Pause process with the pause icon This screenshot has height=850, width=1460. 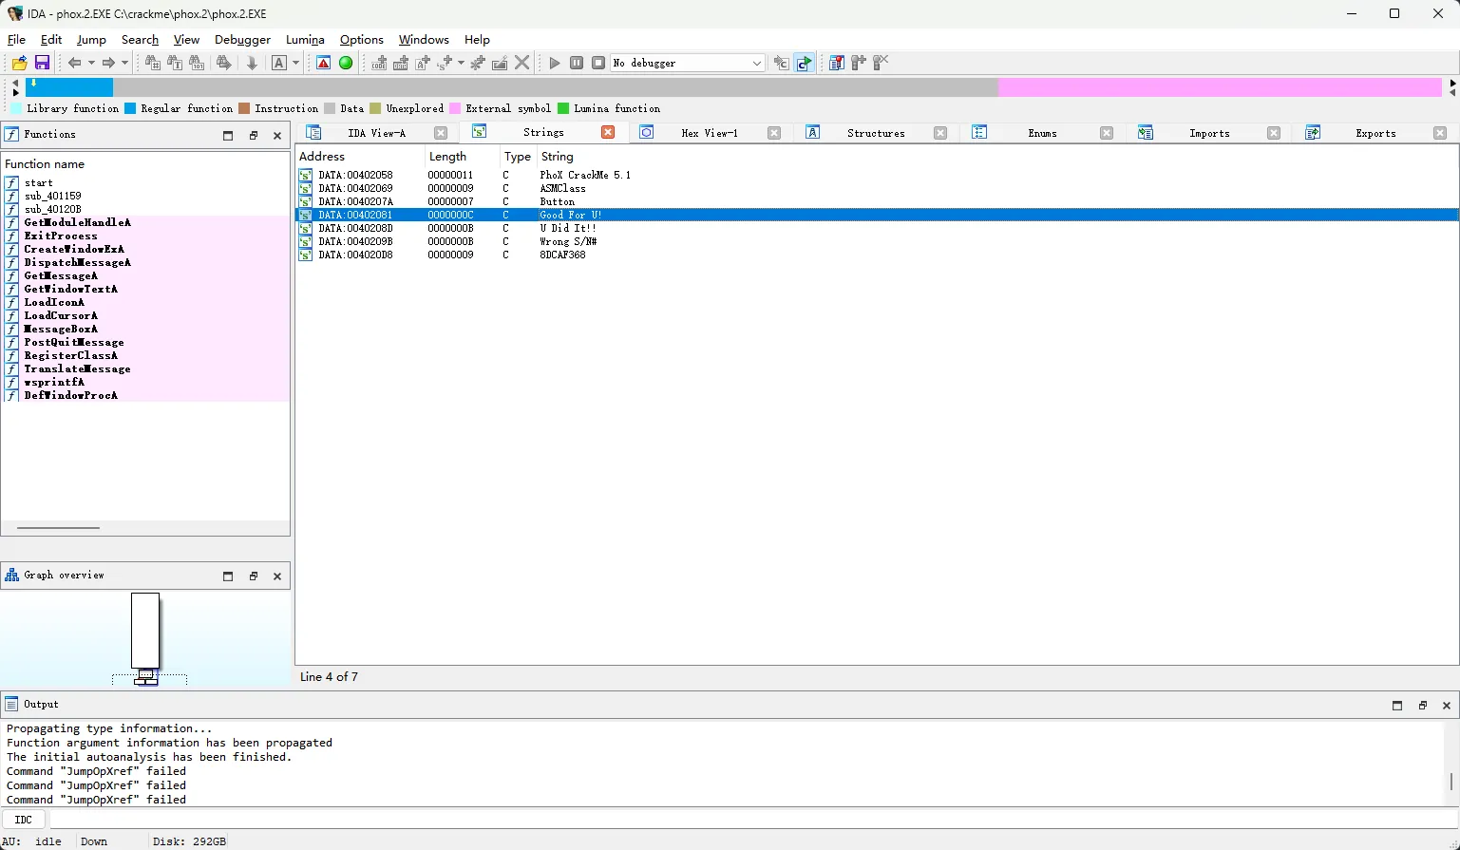click(577, 63)
